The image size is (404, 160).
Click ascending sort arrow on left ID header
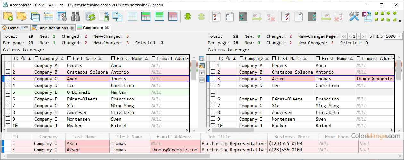pos(29,59)
